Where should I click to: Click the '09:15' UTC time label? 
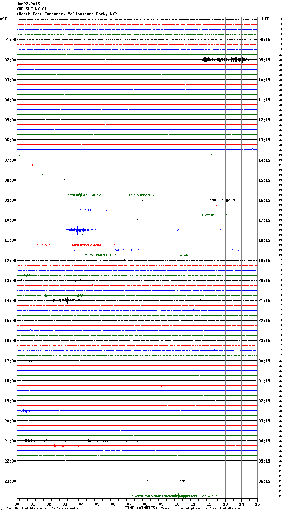pyautogui.click(x=264, y=60)
